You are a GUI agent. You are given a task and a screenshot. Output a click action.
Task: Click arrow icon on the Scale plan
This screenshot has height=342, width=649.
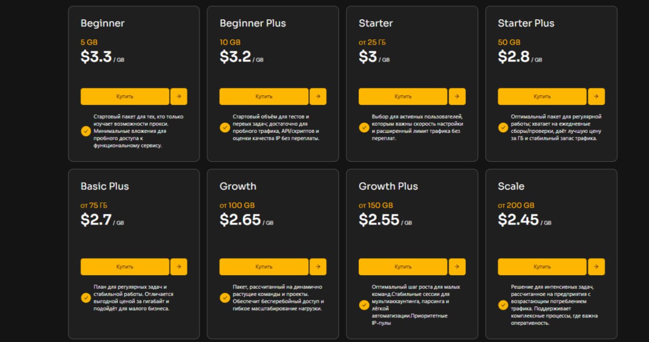[596, 267]
